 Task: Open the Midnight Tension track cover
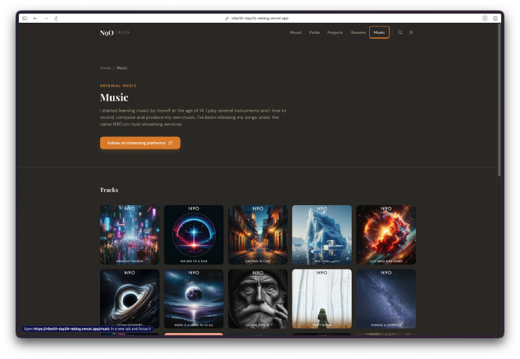click(129, 235)
